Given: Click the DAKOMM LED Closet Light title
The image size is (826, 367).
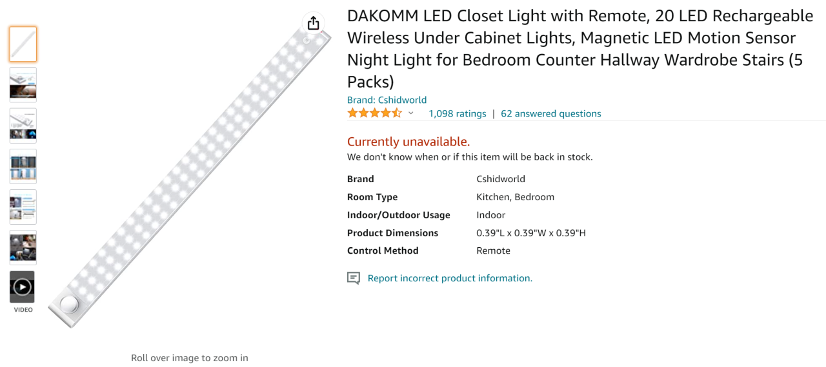Looking at the screenshot, I should point(579,48).
